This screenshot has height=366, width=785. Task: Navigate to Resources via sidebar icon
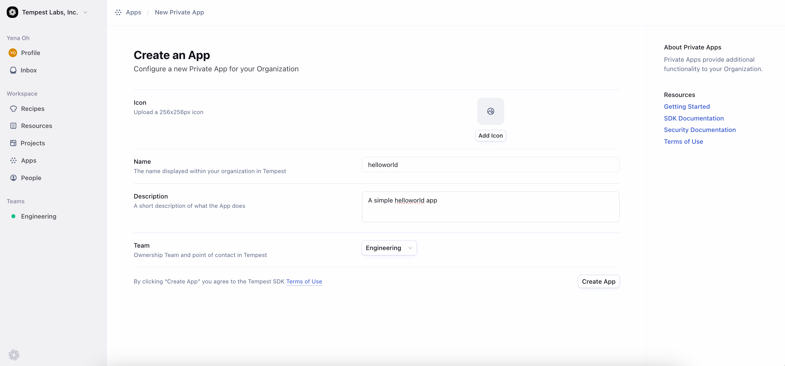pos(13,126)
